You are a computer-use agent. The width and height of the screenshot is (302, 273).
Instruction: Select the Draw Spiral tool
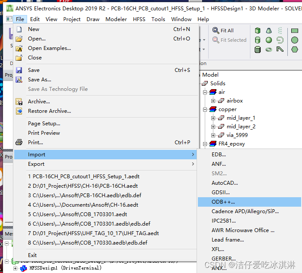pyautogui.click(x=280, y=40)
